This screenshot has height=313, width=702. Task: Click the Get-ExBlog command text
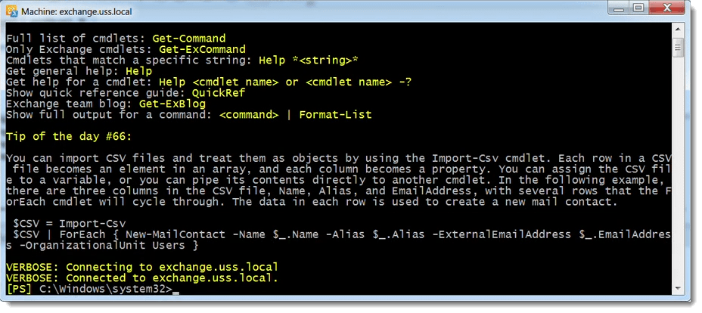(x=172, y=104)
